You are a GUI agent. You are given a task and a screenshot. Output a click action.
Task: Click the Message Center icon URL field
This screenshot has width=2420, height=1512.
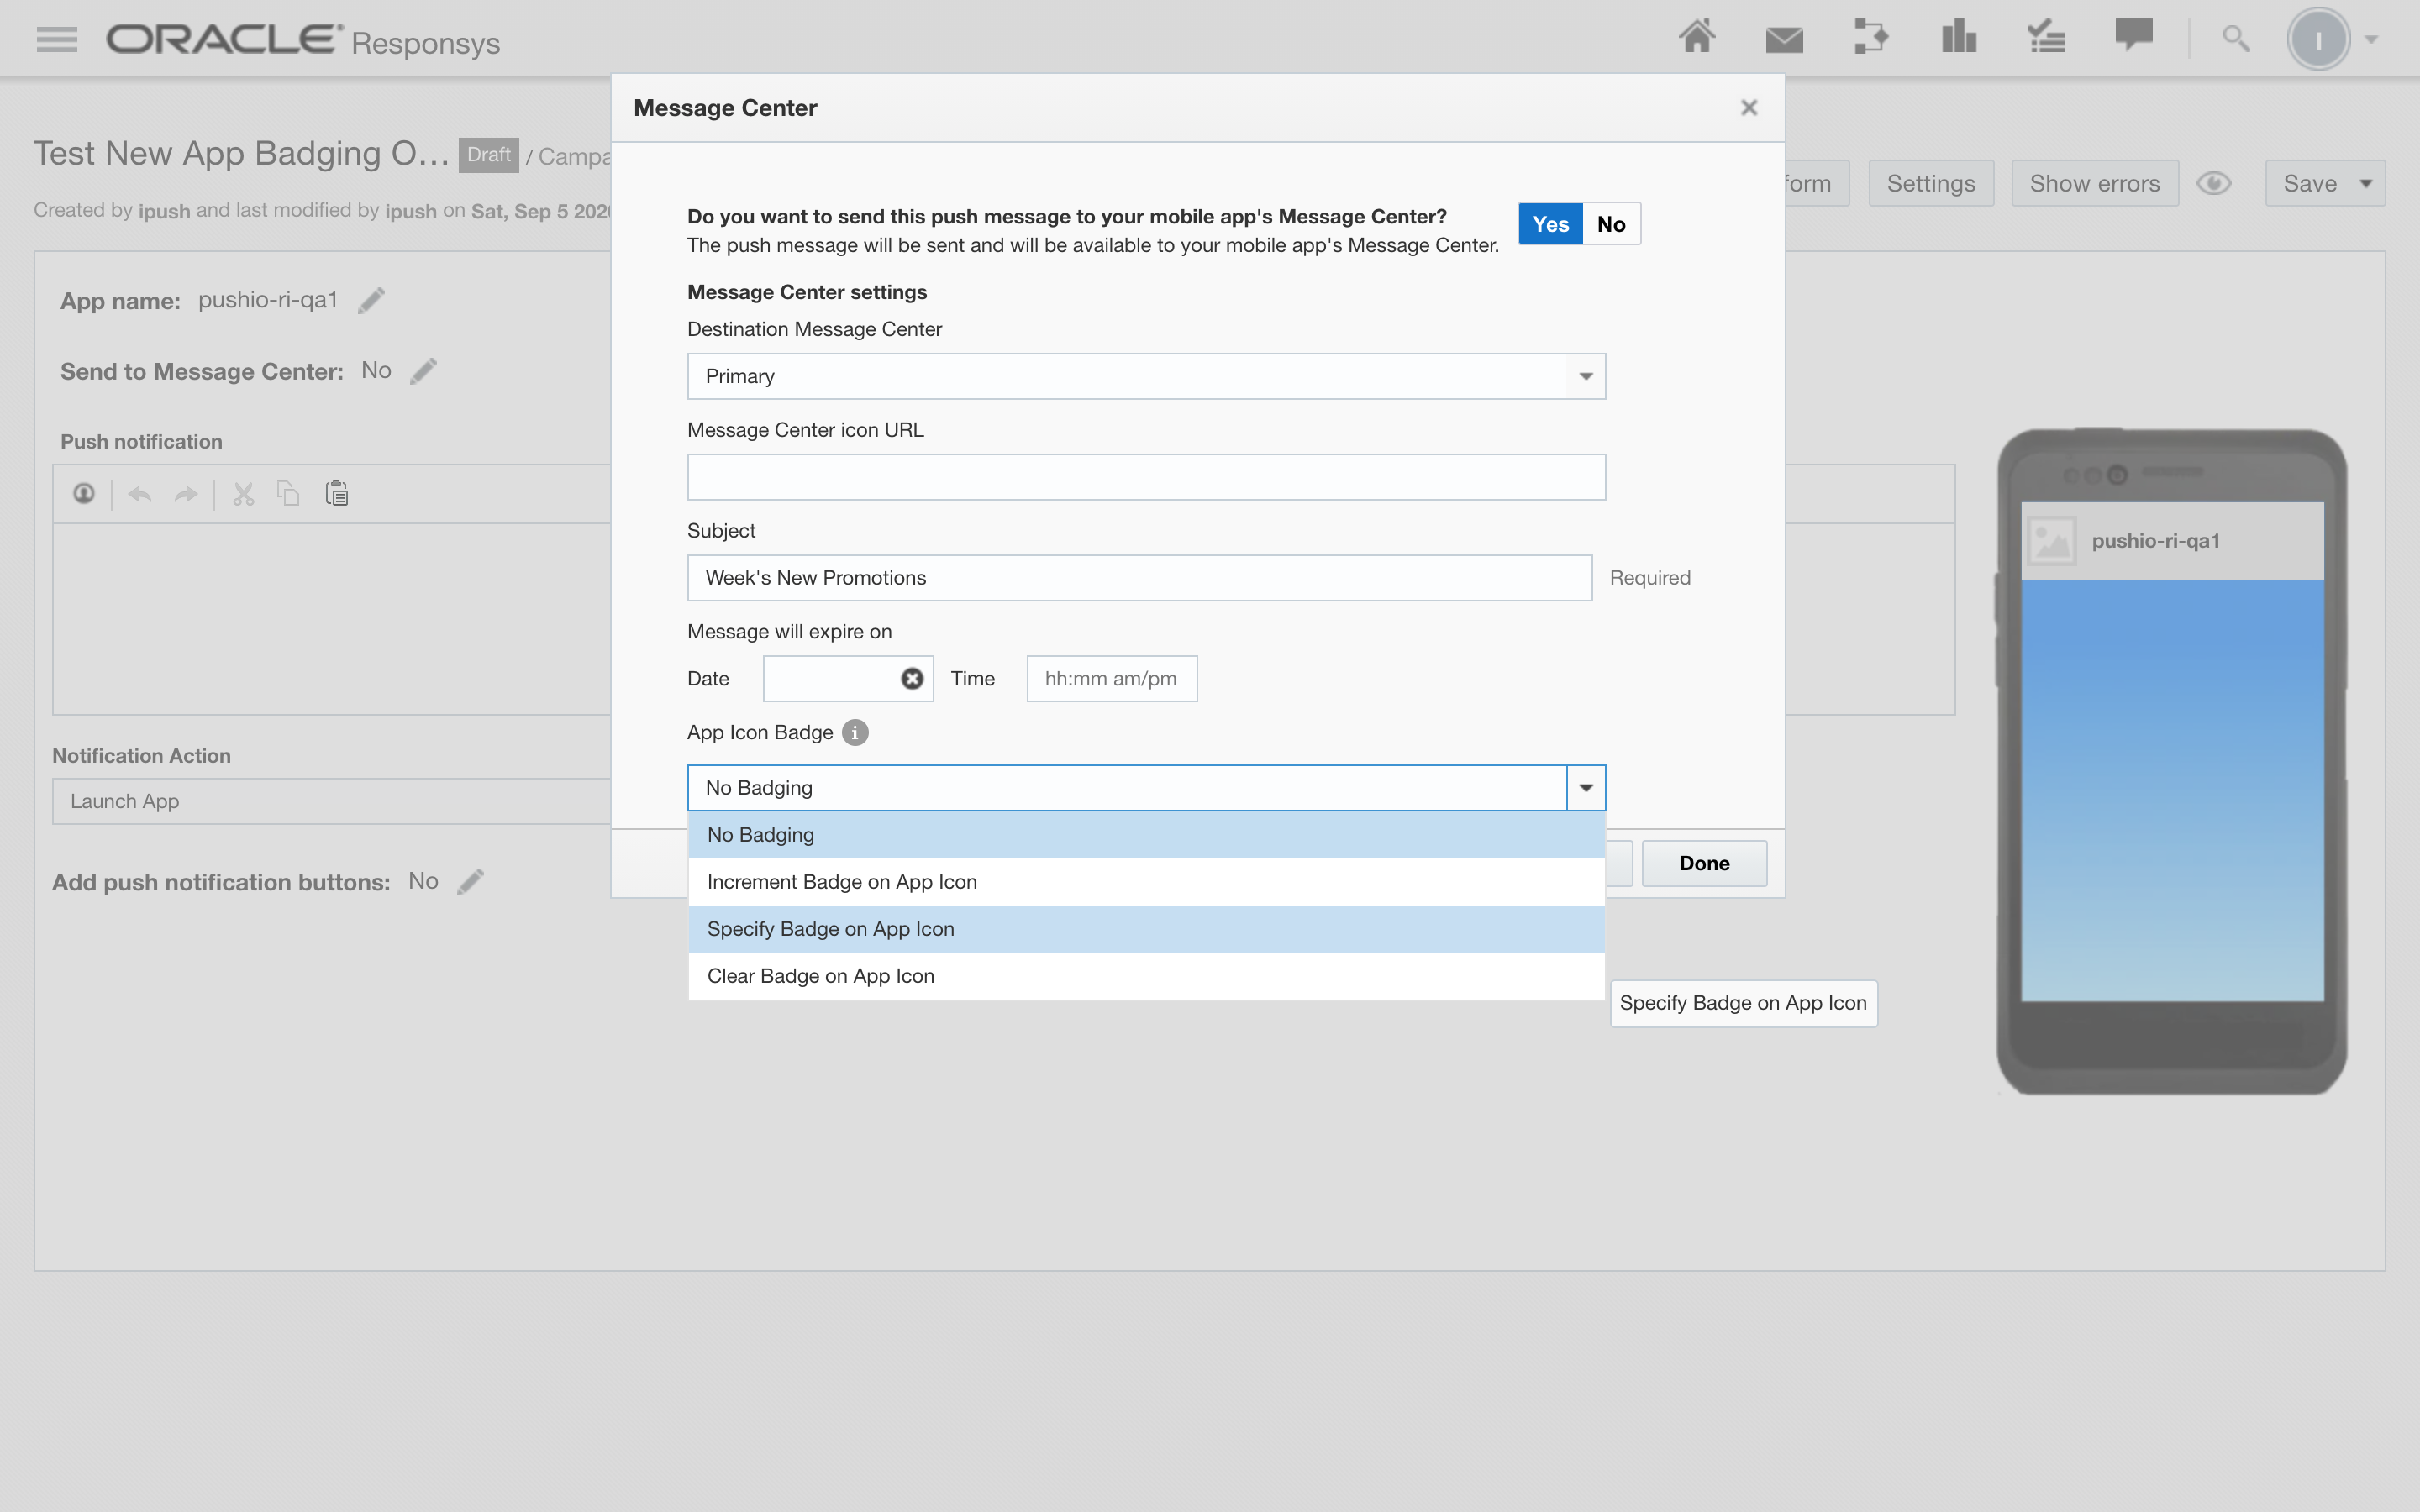pos(1145,477)
